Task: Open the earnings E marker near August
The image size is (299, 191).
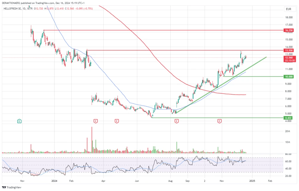Action: pyautogui.click(x=176, y=121)
